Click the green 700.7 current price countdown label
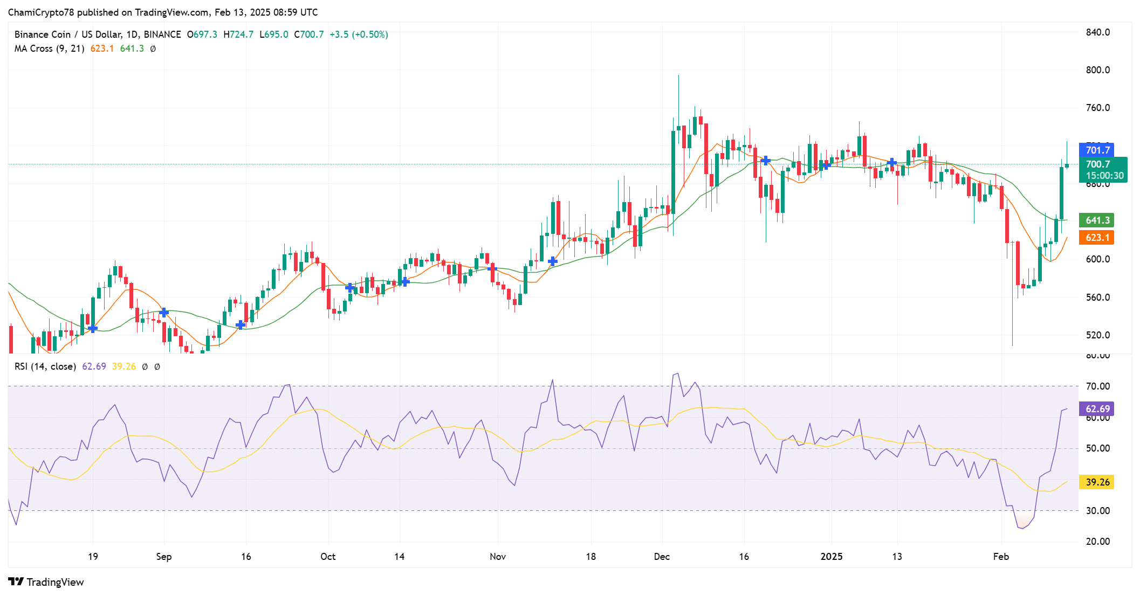This screenshot has width=1140, height=596. (x=1103, y=170)
